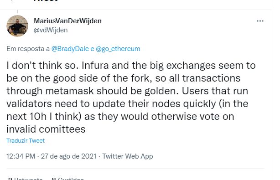
Task: View the Curtidas likes list
Action: (x=67, y=178)
